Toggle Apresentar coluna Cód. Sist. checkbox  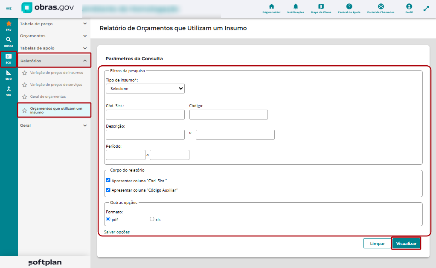pyautogui.click(x=108, y=181)
